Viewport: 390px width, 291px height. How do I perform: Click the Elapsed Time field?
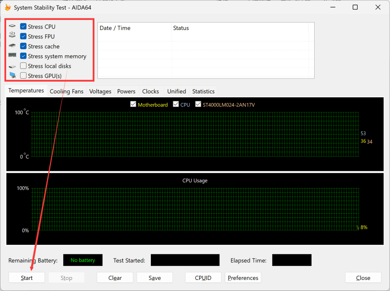(x=292, y=260)
